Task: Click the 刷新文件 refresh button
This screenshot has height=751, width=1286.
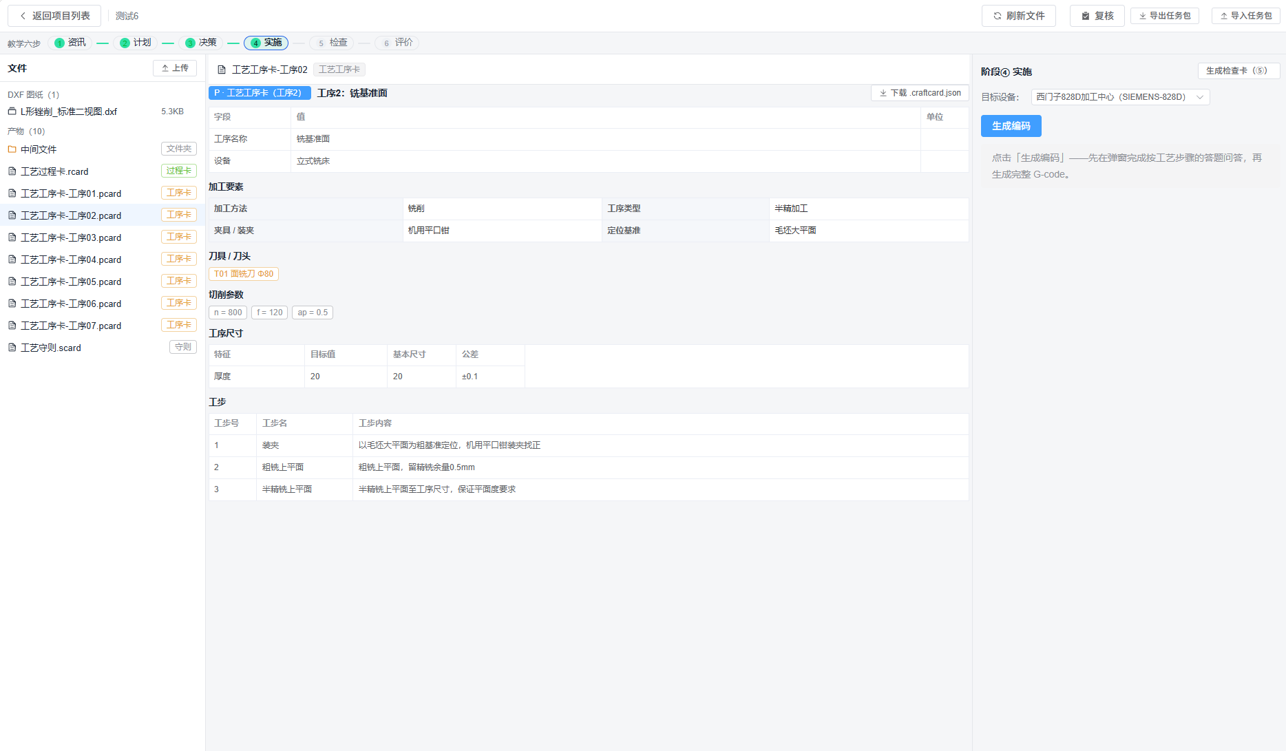Action: pyautogui.click(x=1019, y=16)
